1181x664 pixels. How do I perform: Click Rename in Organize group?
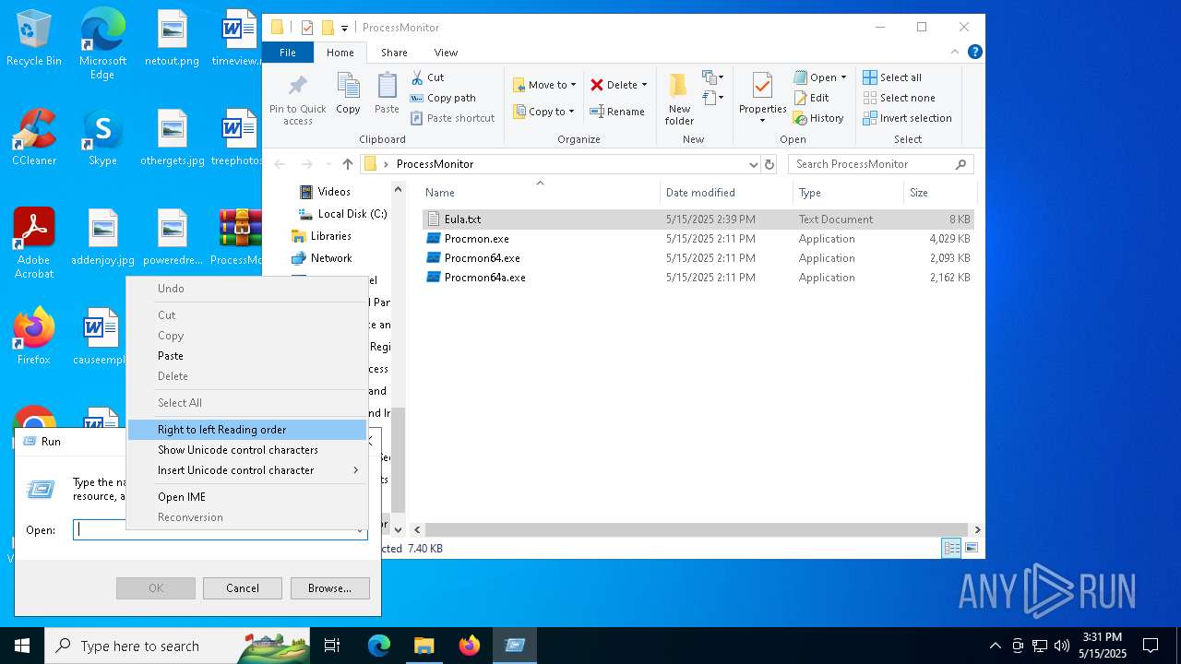[617, 112]
